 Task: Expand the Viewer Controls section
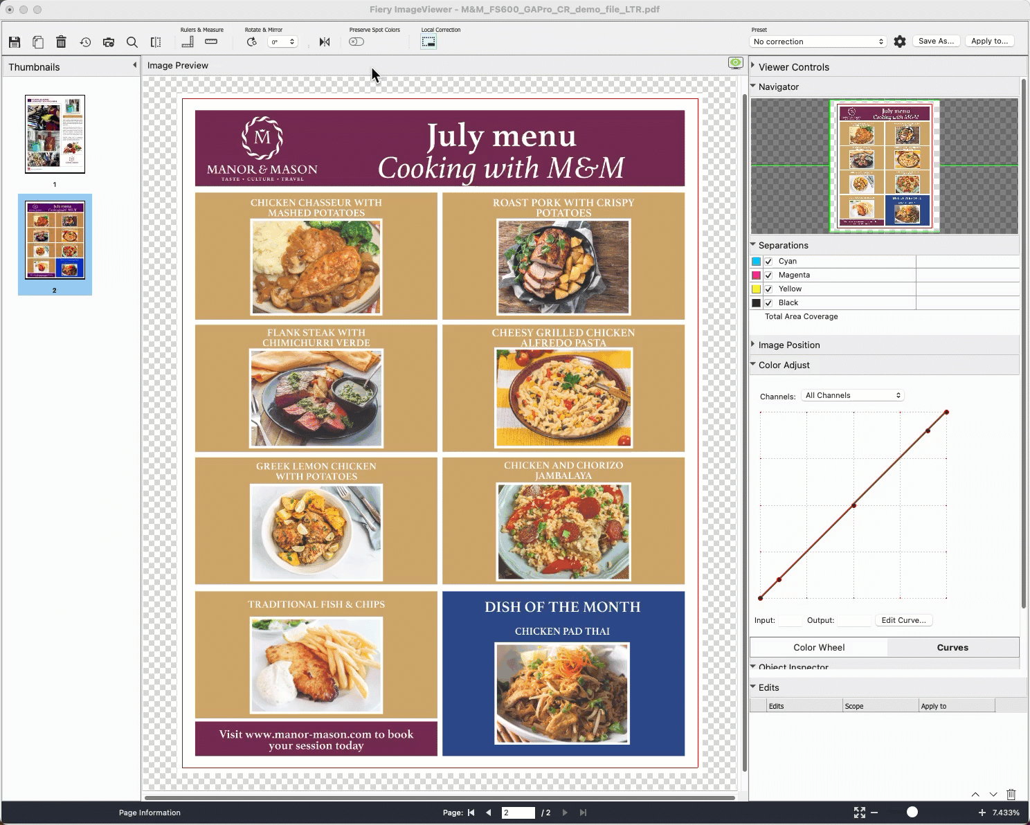tap(752, 65)
